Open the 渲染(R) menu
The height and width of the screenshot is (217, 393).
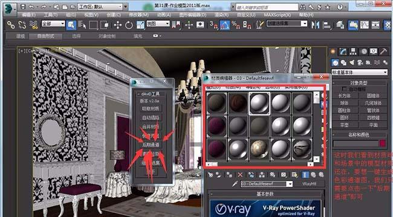222,15
